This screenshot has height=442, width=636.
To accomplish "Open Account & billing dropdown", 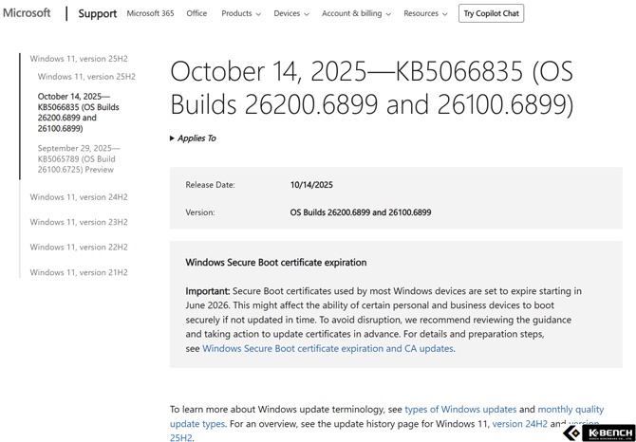I will [356, 13].
